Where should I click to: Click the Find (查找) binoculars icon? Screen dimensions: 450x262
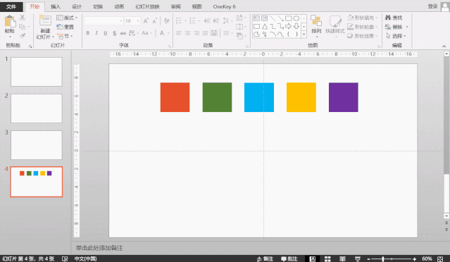click(x=388, y=18)
